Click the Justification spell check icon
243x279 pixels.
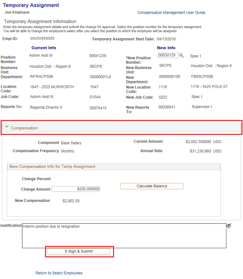229,226
